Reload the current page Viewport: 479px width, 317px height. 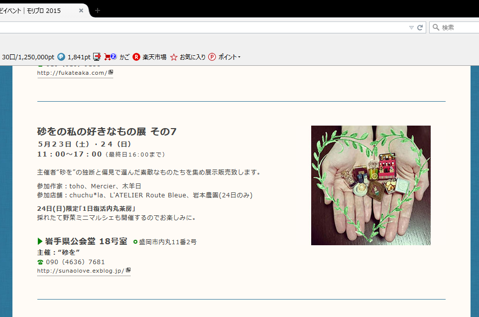pos(420,27)
